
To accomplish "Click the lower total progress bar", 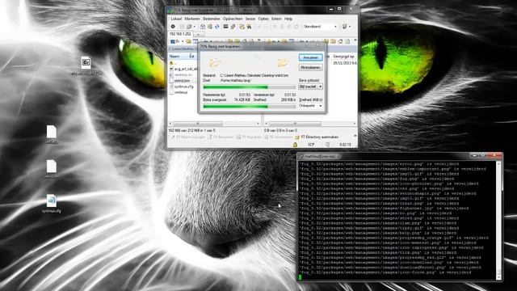I will pos(249,107).
